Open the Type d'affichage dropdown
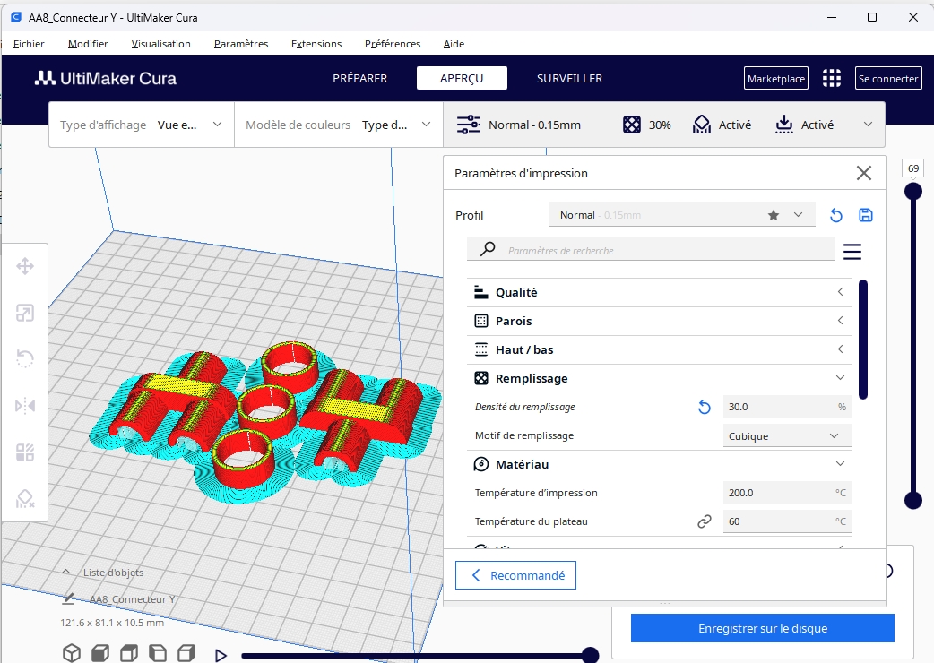The height and width of the screenshot is (663, 934). 142,125
